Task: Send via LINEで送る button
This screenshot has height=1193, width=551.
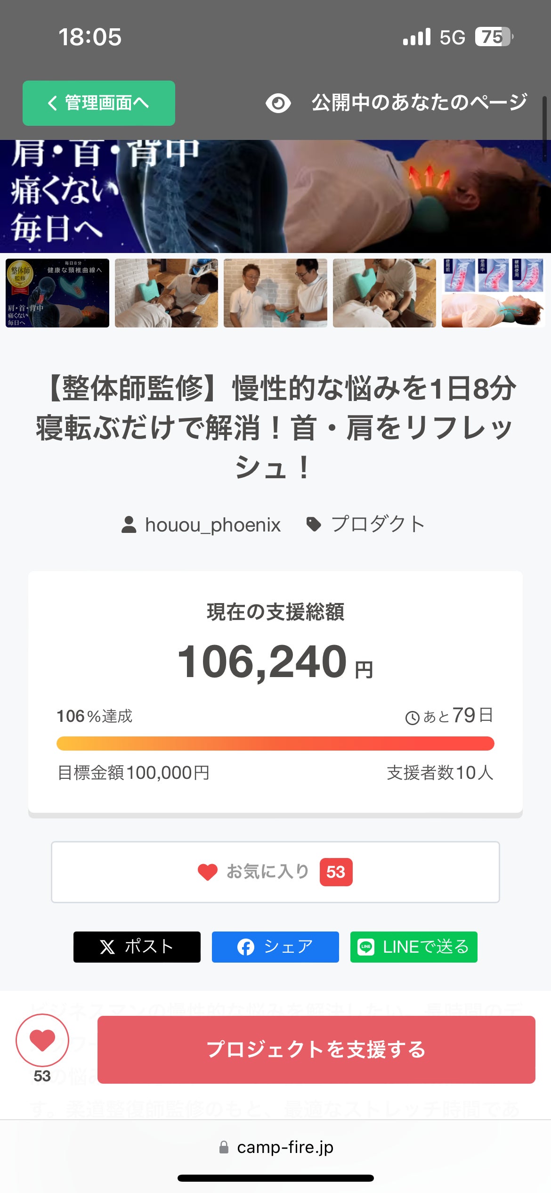Action: tap(413, 947)
